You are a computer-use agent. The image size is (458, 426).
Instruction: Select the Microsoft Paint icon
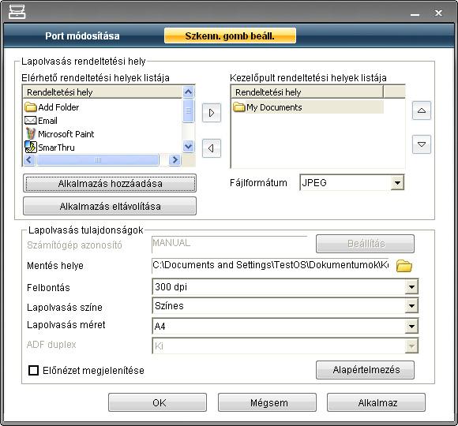pyautogui.click(x=30, y=133)
